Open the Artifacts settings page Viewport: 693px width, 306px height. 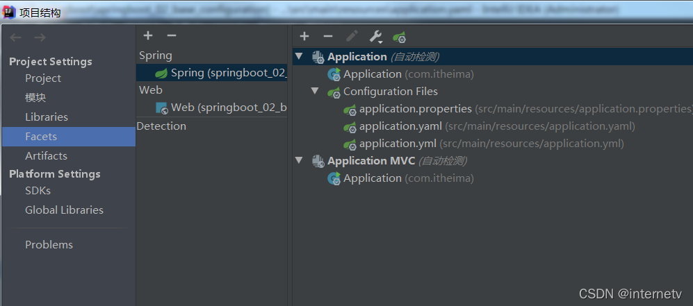46,156
